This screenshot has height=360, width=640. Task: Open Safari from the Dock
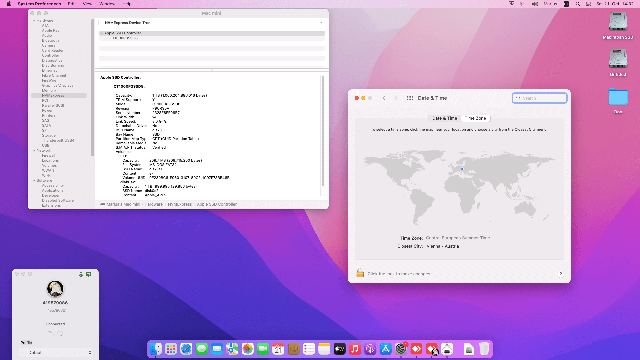click(186, 349)
